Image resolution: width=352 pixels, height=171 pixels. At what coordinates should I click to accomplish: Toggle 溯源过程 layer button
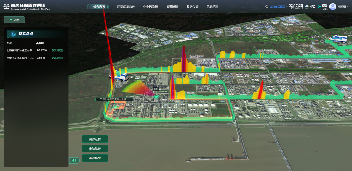pos(95,139)
